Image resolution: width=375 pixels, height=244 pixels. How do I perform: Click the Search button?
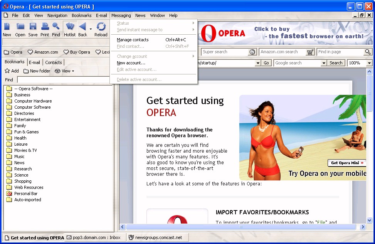click(x=336, y=63)
